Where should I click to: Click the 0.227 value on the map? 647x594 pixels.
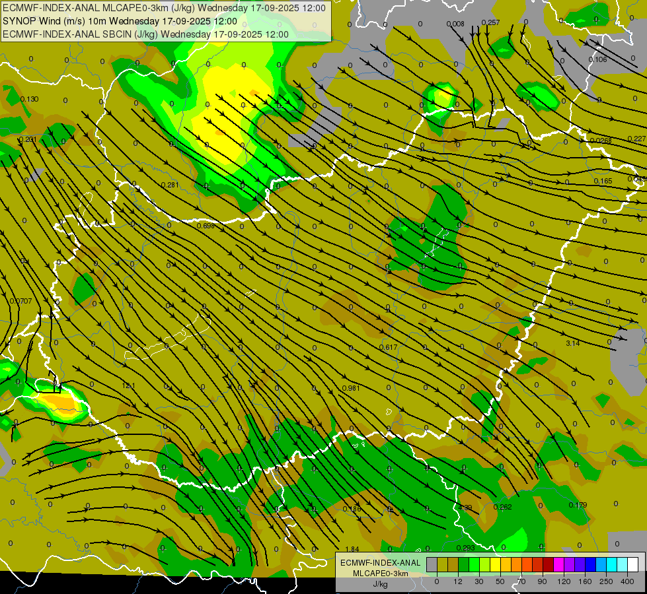(636, 139)
